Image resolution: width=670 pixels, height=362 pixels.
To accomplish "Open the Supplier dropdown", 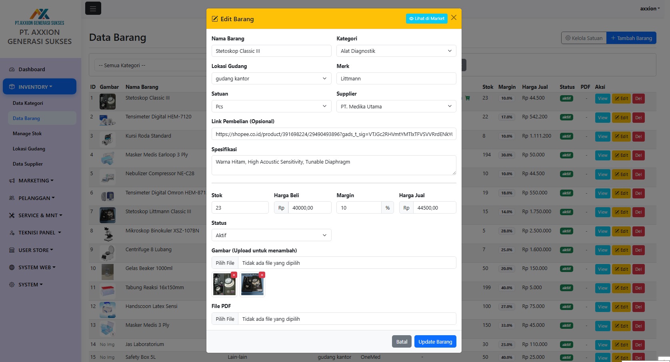I will 396,106.
